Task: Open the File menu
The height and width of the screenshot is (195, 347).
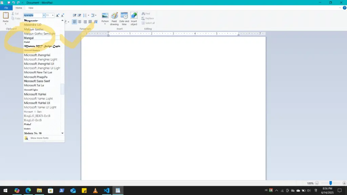Action: coord(6,8)
